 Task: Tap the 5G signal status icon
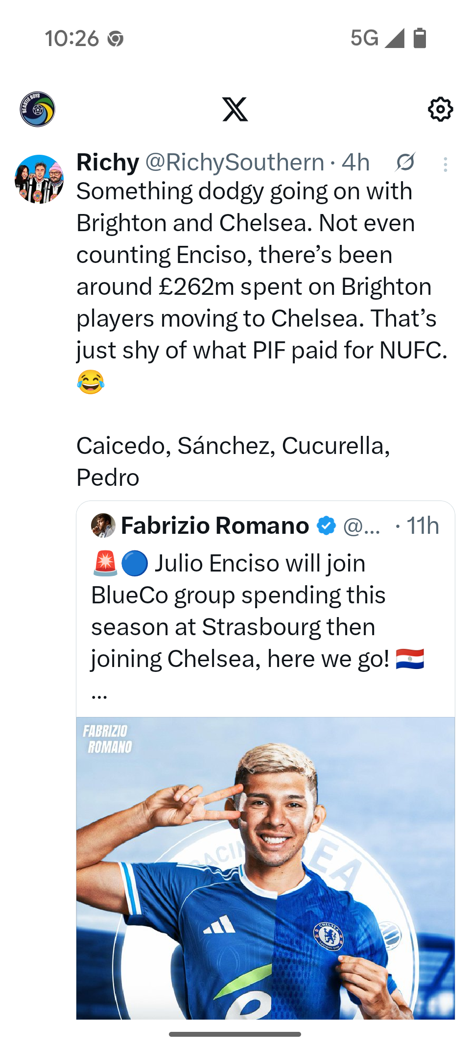point(377,38)
